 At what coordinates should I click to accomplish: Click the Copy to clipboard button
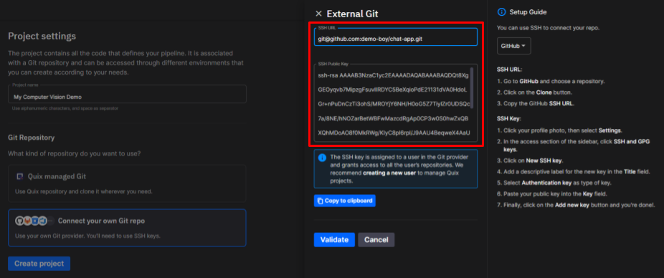point(345,201)
